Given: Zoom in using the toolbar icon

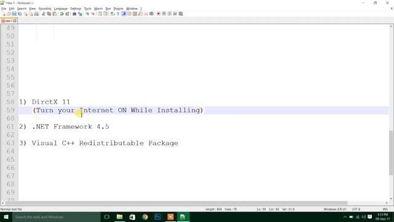Looking at the screenshot, I should tap(87, 14).
